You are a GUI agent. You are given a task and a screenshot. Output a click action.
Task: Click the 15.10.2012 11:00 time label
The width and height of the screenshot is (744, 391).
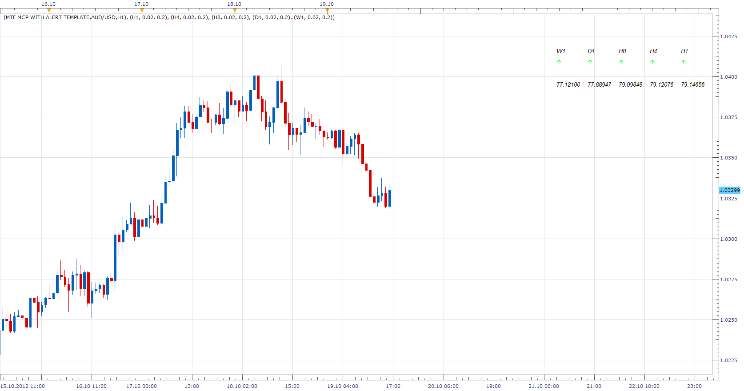point(23,386)
